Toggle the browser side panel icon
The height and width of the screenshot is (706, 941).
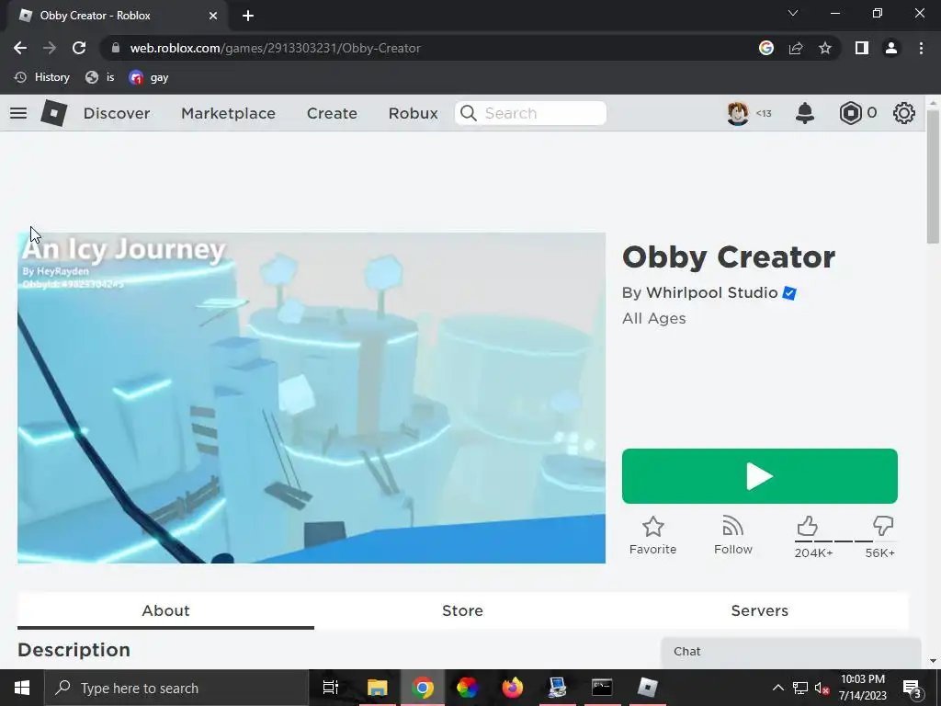862,48
